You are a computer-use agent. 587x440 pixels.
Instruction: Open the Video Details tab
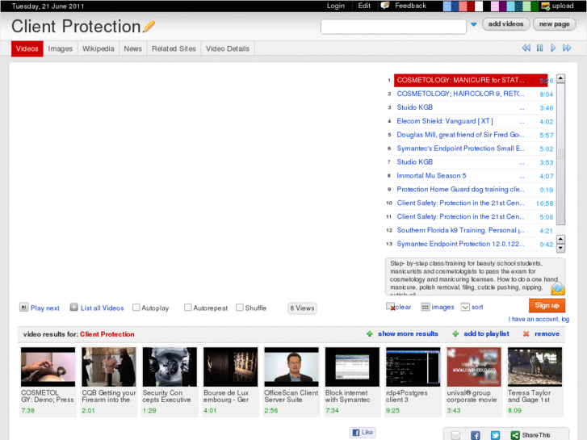228,48
